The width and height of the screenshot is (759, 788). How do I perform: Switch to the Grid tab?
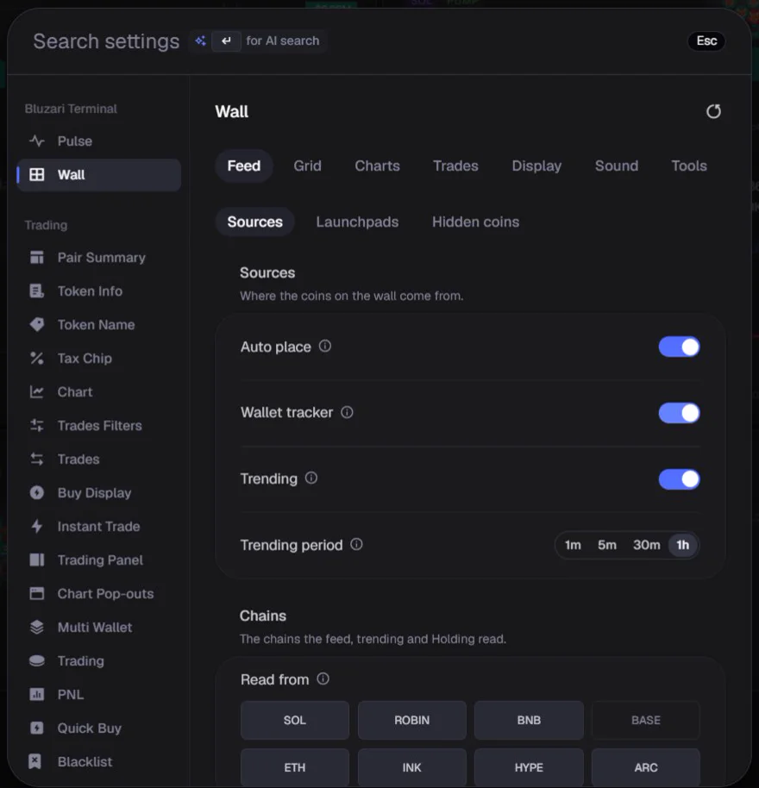(x=307, y=166)
